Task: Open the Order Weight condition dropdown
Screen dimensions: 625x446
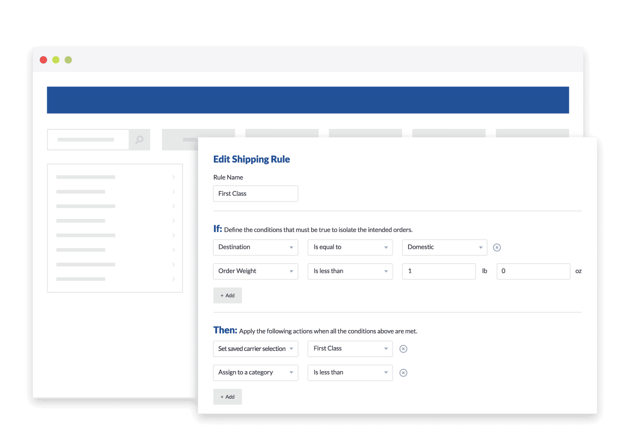Action: tap(255, 271)
